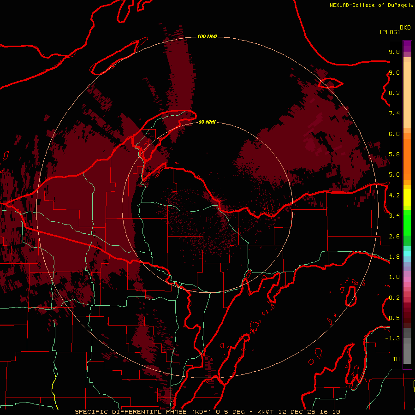This screenshot has height=415, width=415.
Task: Select the 7.4 legend value
Action: tap(394, 113)
